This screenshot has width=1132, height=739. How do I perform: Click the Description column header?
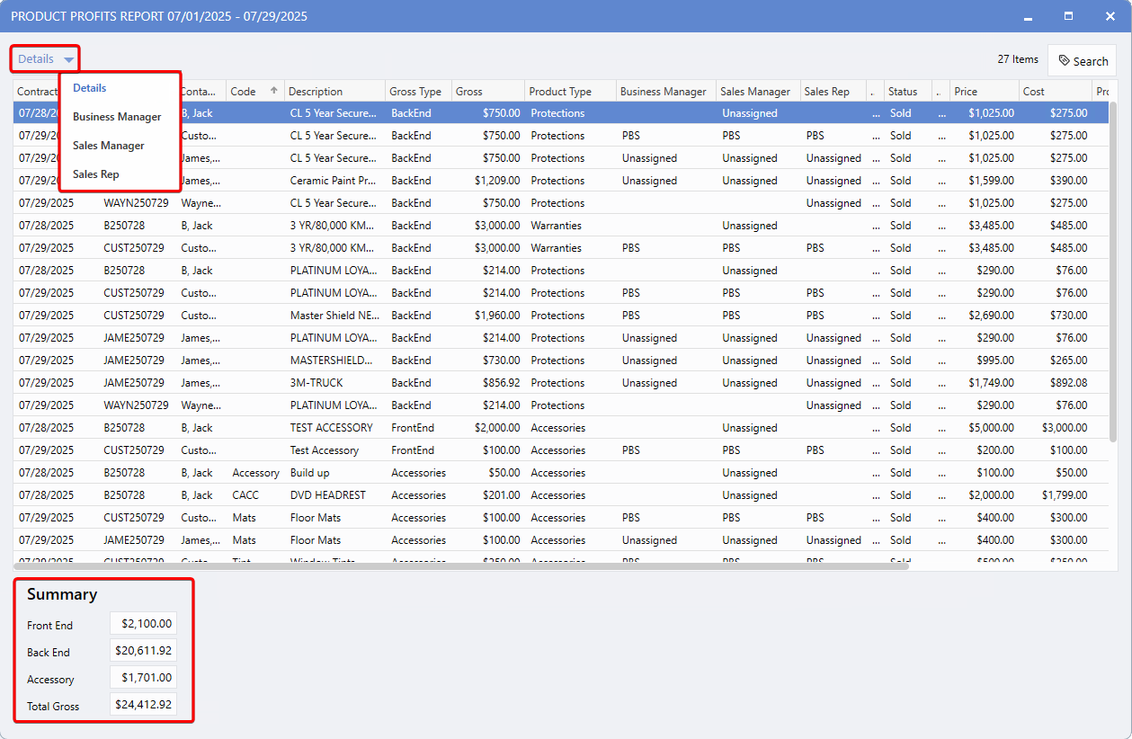(316, 92)
